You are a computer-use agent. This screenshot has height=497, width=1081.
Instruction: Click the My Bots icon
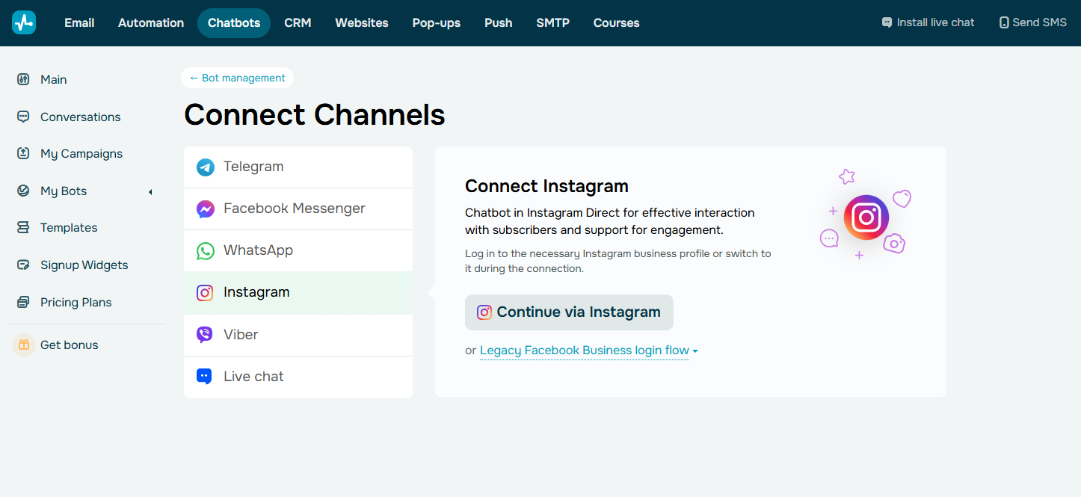pos(23,191)
